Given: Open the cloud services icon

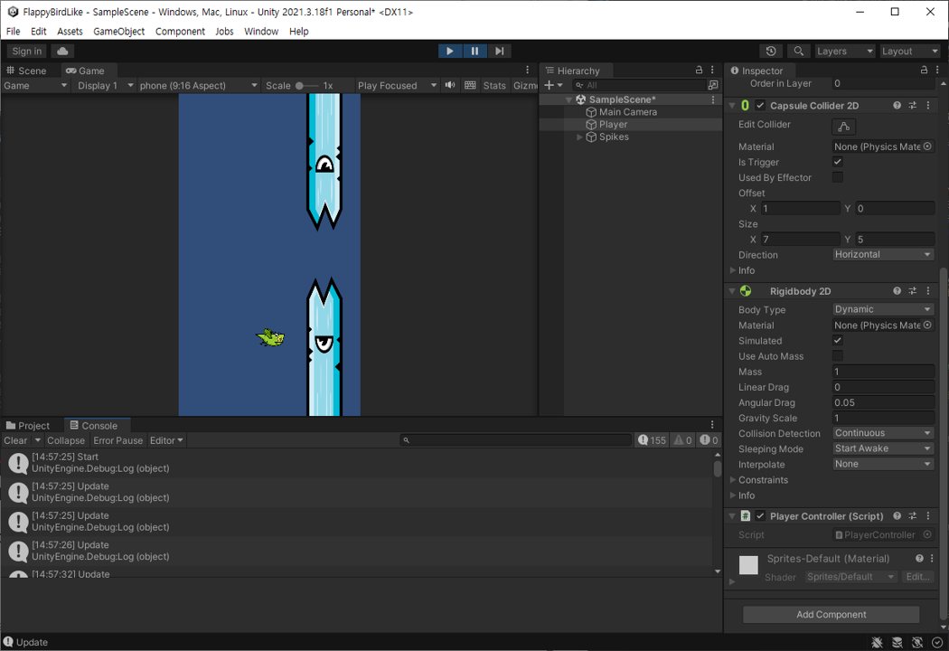Looking at the screenshot, I should pos(62,51).
